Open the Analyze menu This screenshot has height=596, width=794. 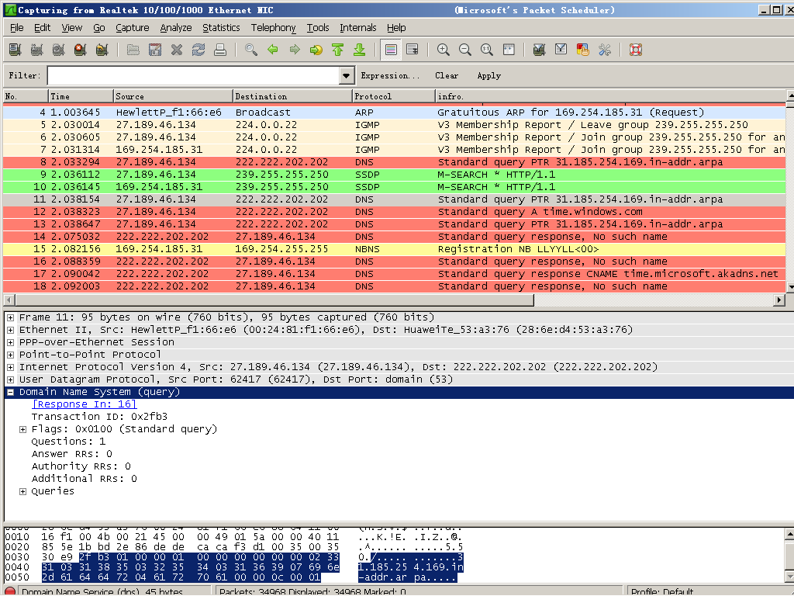pos(176,28)
